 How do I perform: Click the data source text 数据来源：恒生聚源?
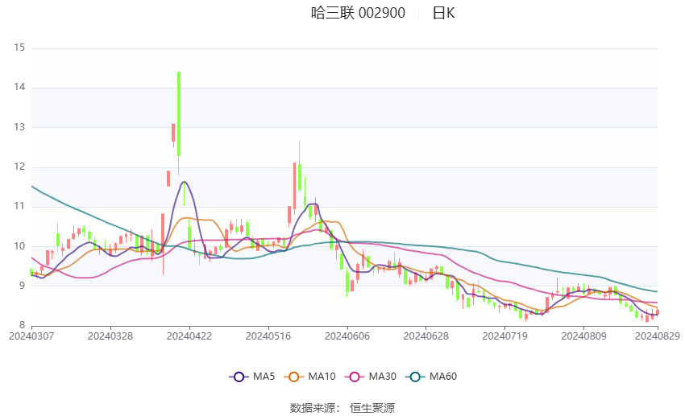pyautogui.click(x=342, y=408)
